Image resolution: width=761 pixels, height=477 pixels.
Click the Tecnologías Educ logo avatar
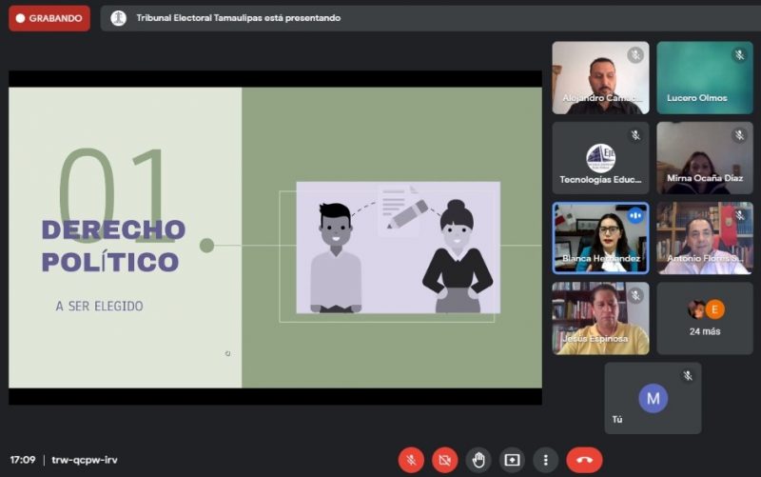tap(600, 156)
